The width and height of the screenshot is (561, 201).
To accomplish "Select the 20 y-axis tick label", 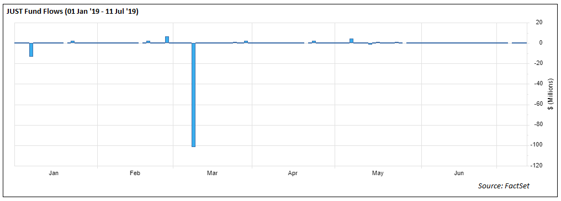I will 538,22.
